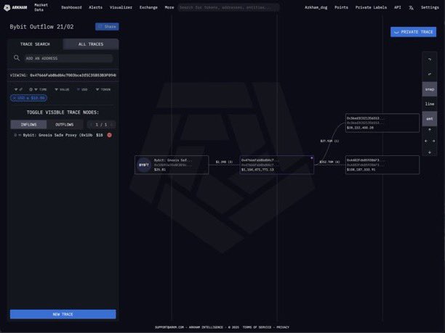Click the Bybit logo on the trace node

144,165
